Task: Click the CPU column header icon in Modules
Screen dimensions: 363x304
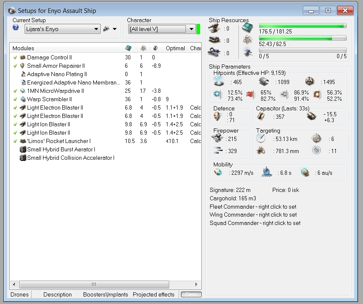Action: (x=128, y=48)
